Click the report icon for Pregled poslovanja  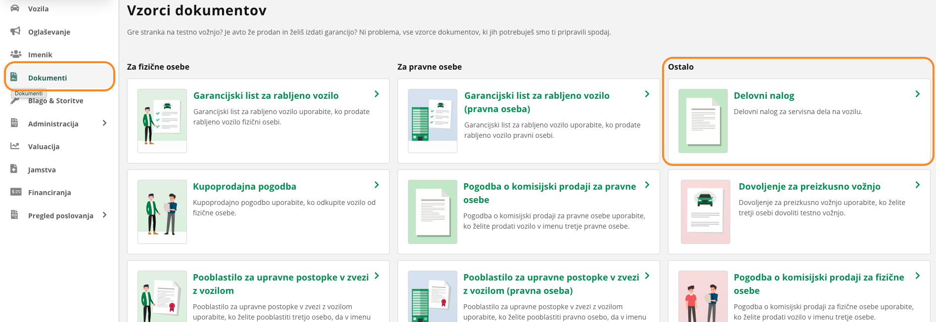click(x=14, y=215)
